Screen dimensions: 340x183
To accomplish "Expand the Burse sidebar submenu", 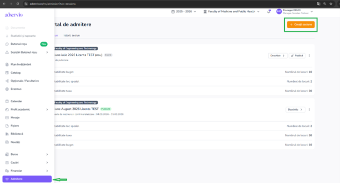I will (x=47, y=154).
